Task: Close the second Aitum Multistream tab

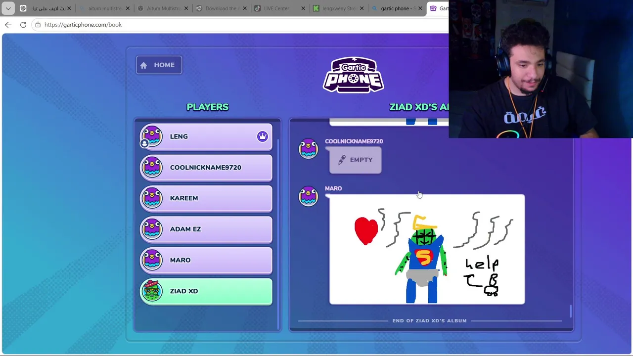Action: (186, 8)
